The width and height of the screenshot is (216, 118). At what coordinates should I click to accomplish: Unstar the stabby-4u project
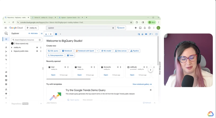coord(37,47)
